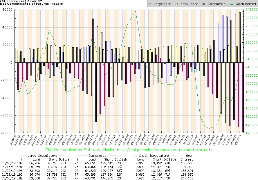Click the 245000 label on right axis
Screen dimensions: 258x180
coord(250,10)
